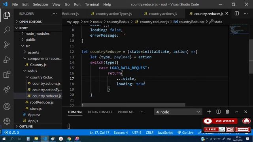
Task: Expand the asserts folder
Action: point(38,52)
